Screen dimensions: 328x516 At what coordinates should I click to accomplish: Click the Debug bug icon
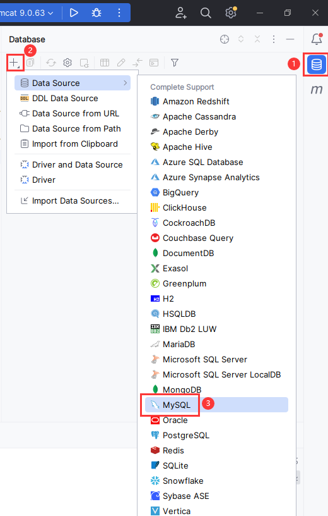pos(97,13)
